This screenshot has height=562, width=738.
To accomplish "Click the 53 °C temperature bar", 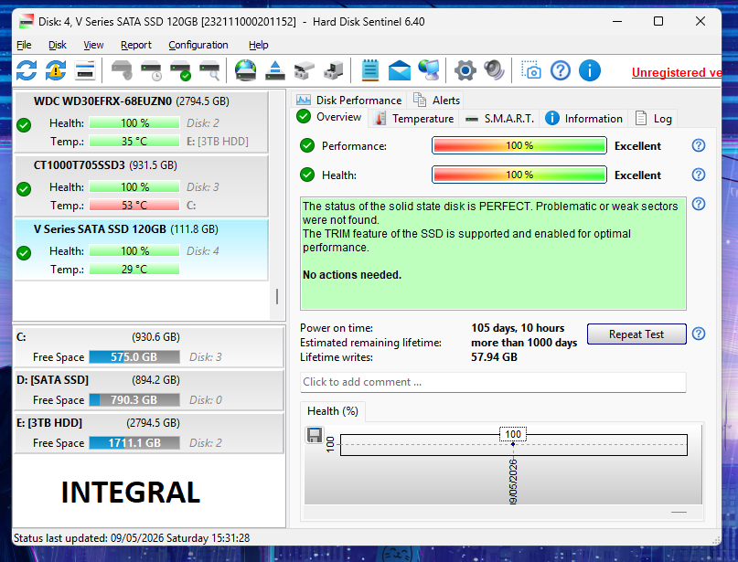I will [x=134, y=206].
